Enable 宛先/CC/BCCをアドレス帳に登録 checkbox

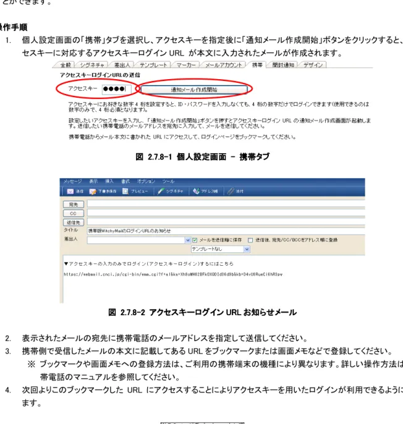[250, 240]
